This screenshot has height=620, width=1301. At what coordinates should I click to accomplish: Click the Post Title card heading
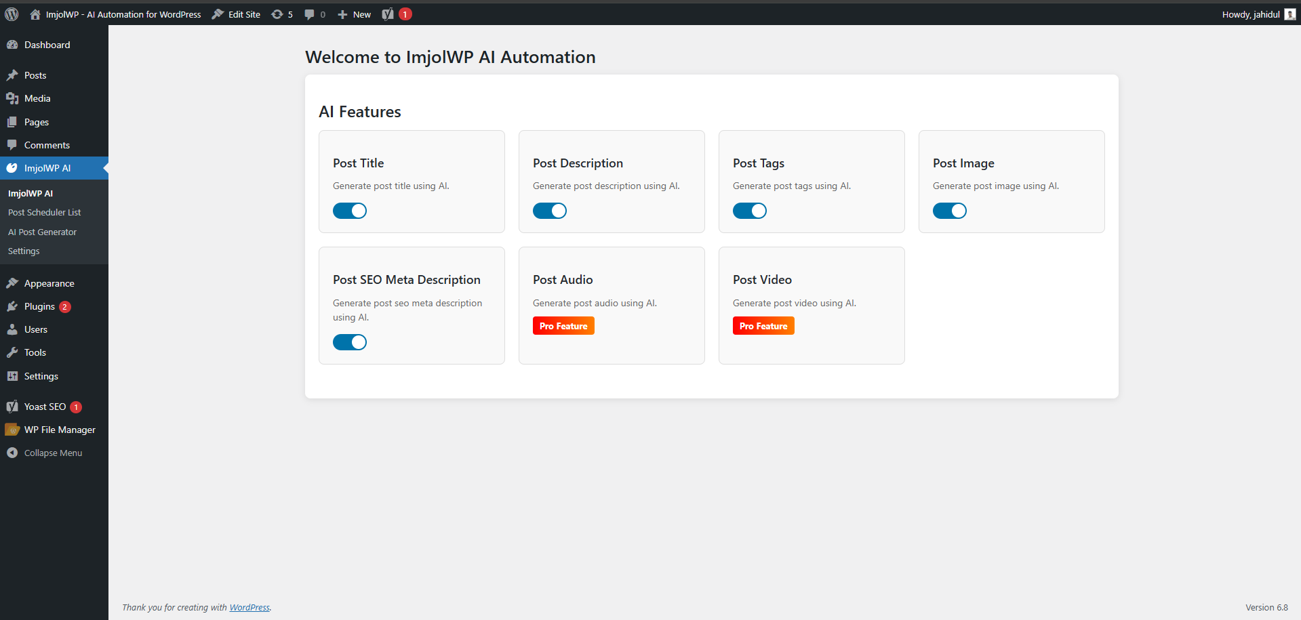(x=359, y=163)
